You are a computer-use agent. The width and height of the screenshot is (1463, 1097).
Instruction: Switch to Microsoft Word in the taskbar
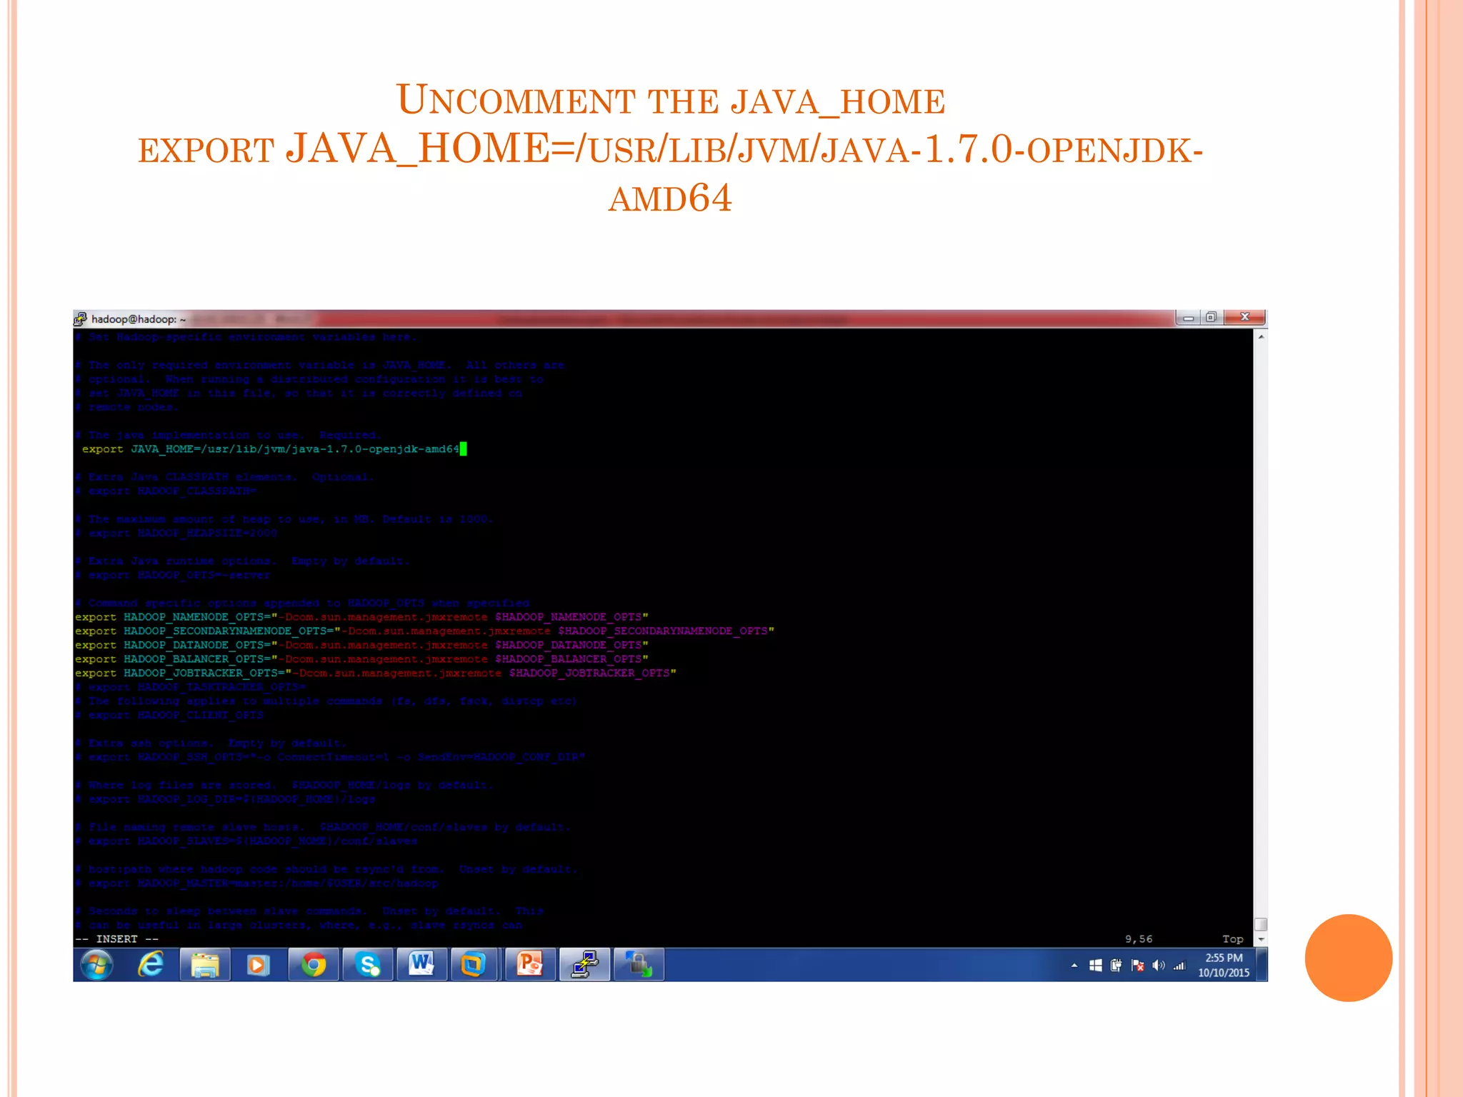pos(421,965)
